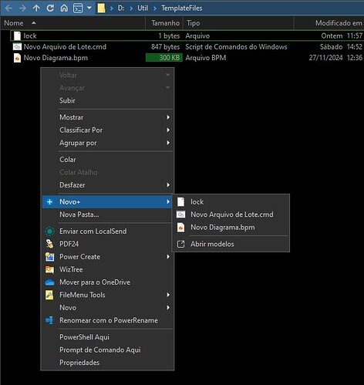The width and height of the screenshot is (364, 385).
Task: Expand Power Create submenu arrow
Action: [168, 257]
